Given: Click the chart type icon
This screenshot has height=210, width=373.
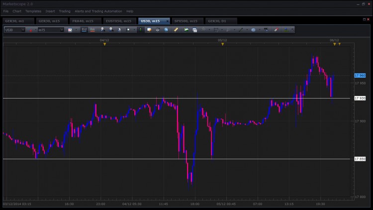Looking at the screenshot, I should (x=70, y=30).
